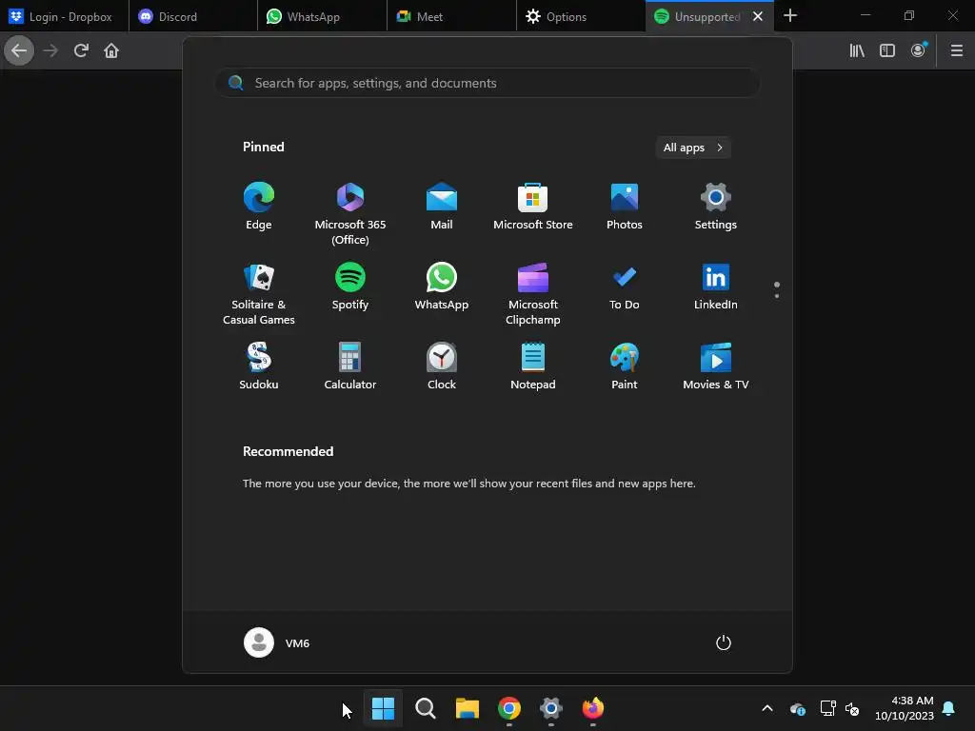Click the Windows Start button on taskbar
Viewport: 975px width, 731px height.
pos(383,708)
